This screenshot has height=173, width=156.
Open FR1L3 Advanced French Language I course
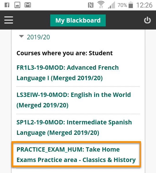click(x=68, y=73)
